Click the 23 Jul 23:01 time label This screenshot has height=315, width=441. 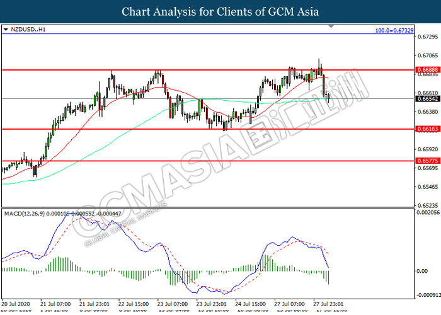(x=211, y=304)
